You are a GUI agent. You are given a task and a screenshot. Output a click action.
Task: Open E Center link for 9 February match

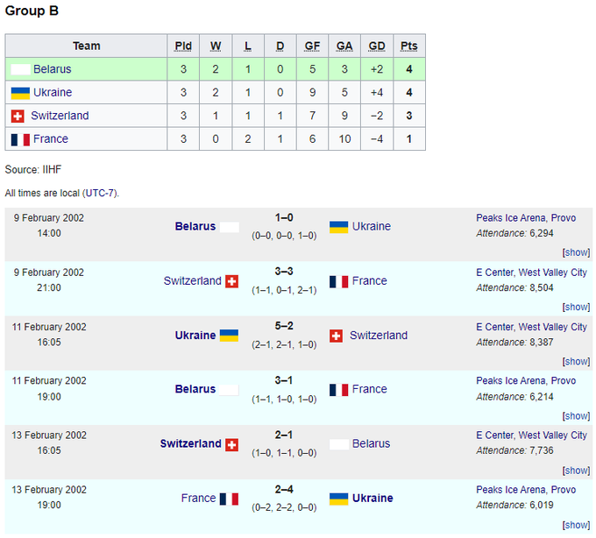[x=494, y=273]
